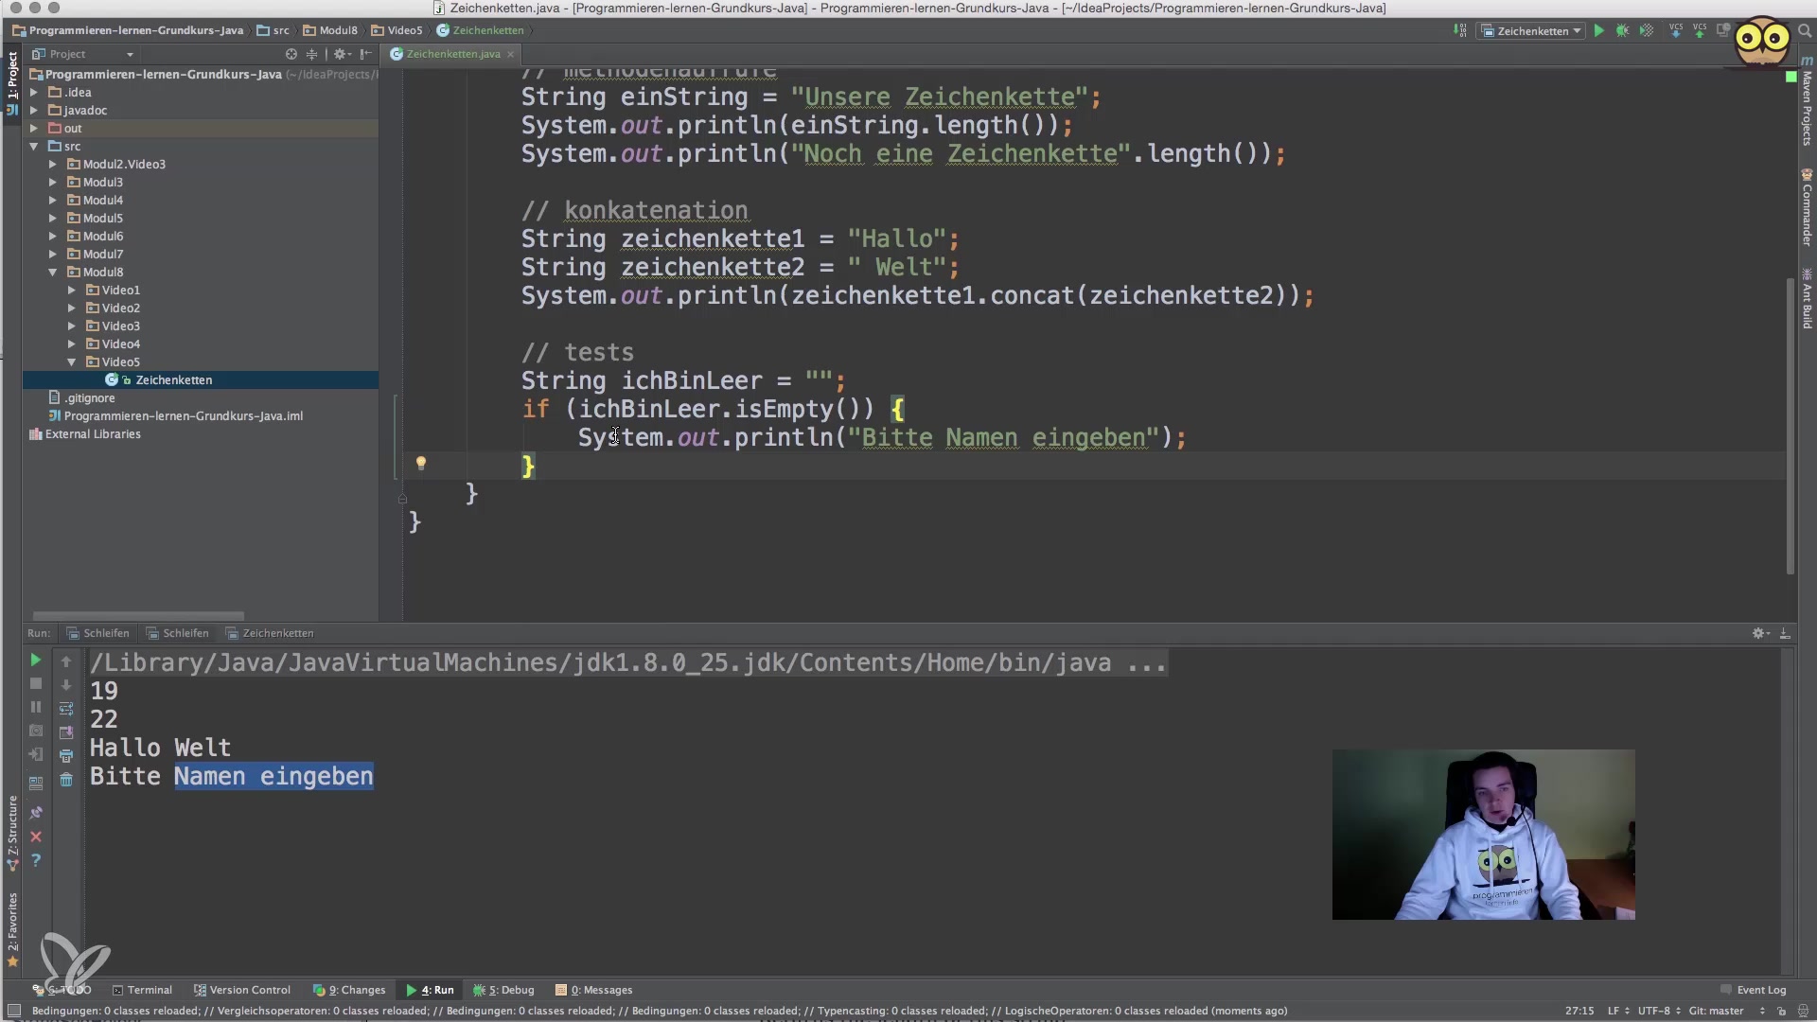This screenshot has width=1817, height=1022.
Task: Run with coverage icon in top toolbar
Action: [x=1647, y=31]
